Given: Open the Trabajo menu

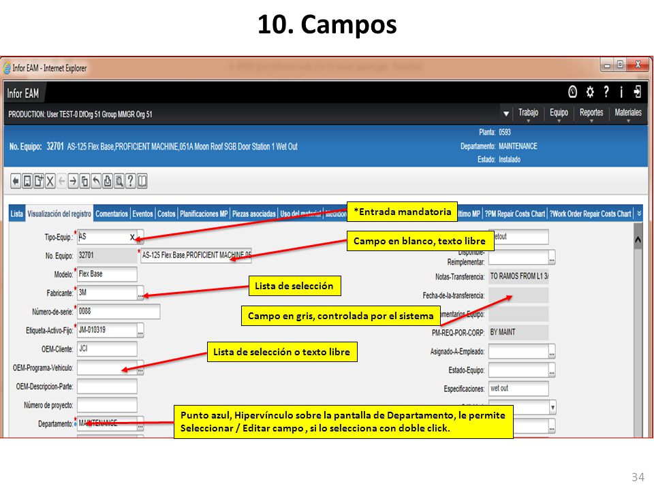Looking at the screenshot, I should pyautogui.click(x=528, y=113).
